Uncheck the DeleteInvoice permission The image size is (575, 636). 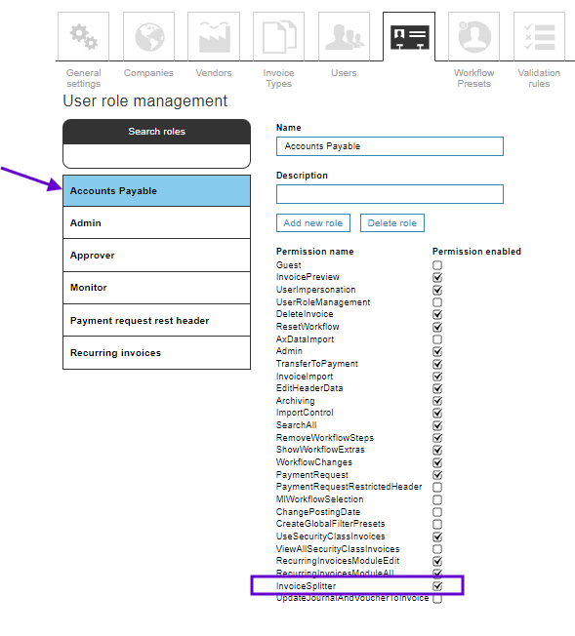coord(437,314)
